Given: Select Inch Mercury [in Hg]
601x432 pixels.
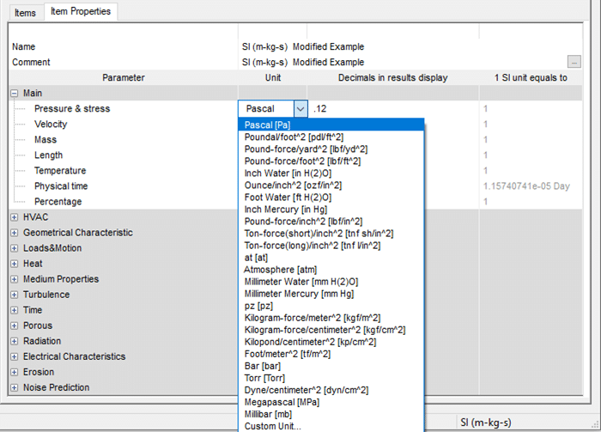Looking at the screenshot, I should 331,210.
